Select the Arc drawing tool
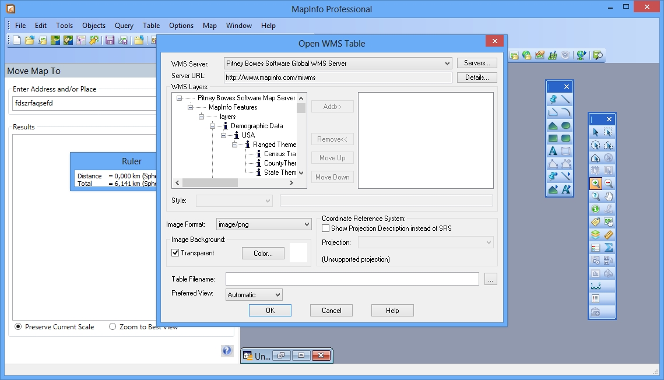Image resolution: width=664 pixels, height=380 pixels. coord(565,112)
